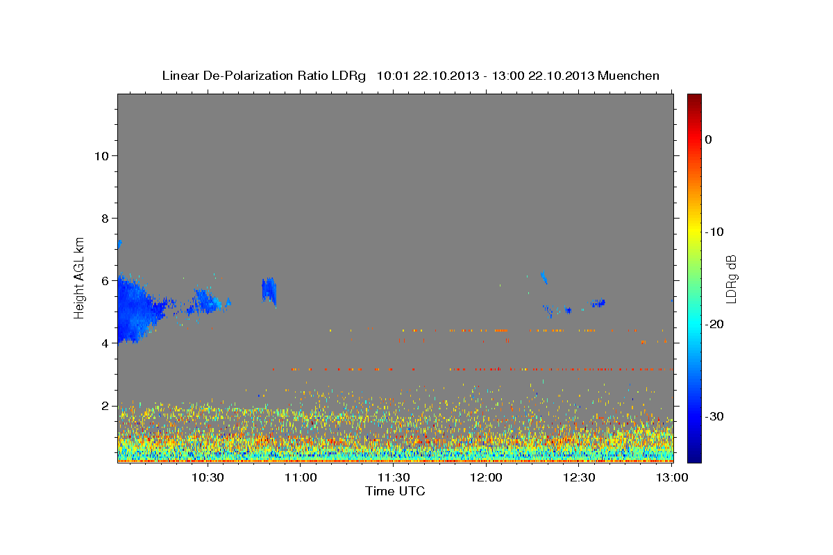Click the 12:30 time tick label
The width and height of the screenshot is (833, 555).
(x=579, y=477)
